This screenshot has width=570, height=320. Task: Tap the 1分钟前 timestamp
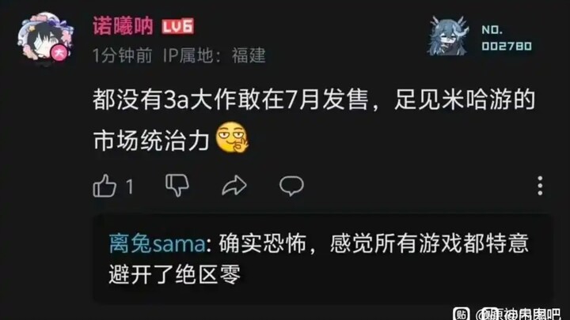(x=123, y=55)
